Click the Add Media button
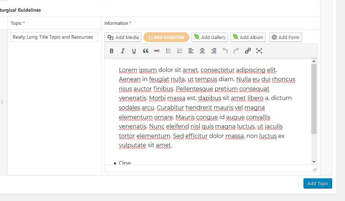 (123, 37)
